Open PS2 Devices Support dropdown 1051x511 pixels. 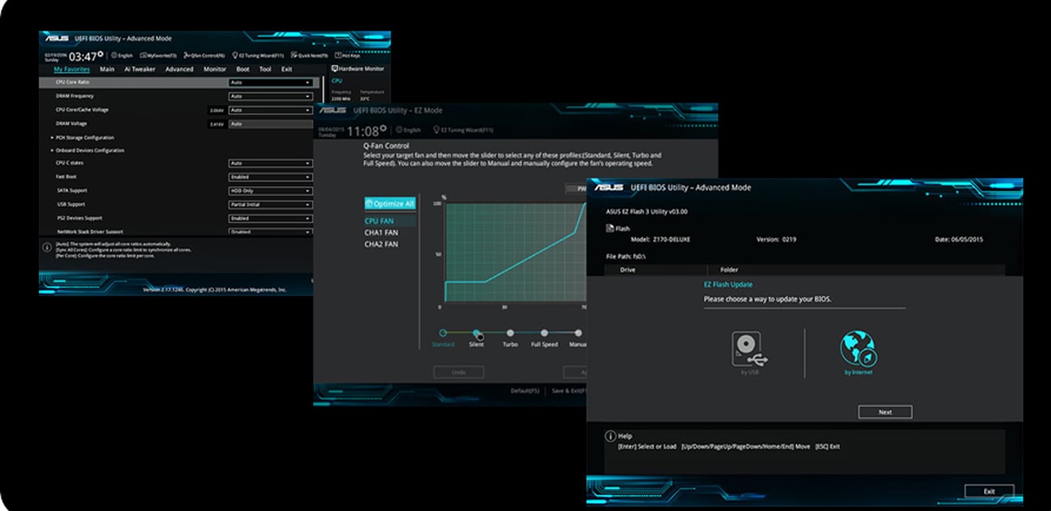pos(270,218)
